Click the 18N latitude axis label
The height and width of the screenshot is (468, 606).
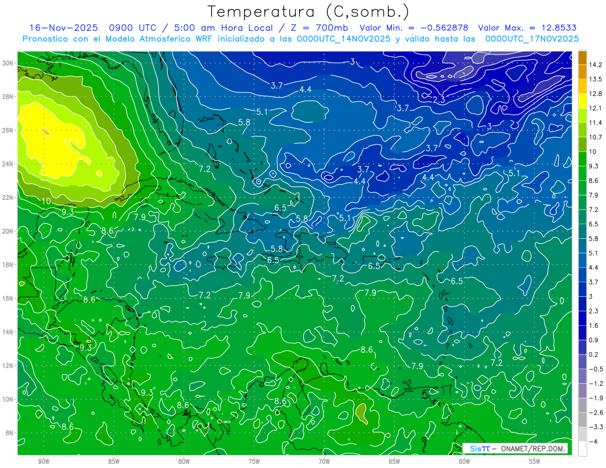point(8,265)
